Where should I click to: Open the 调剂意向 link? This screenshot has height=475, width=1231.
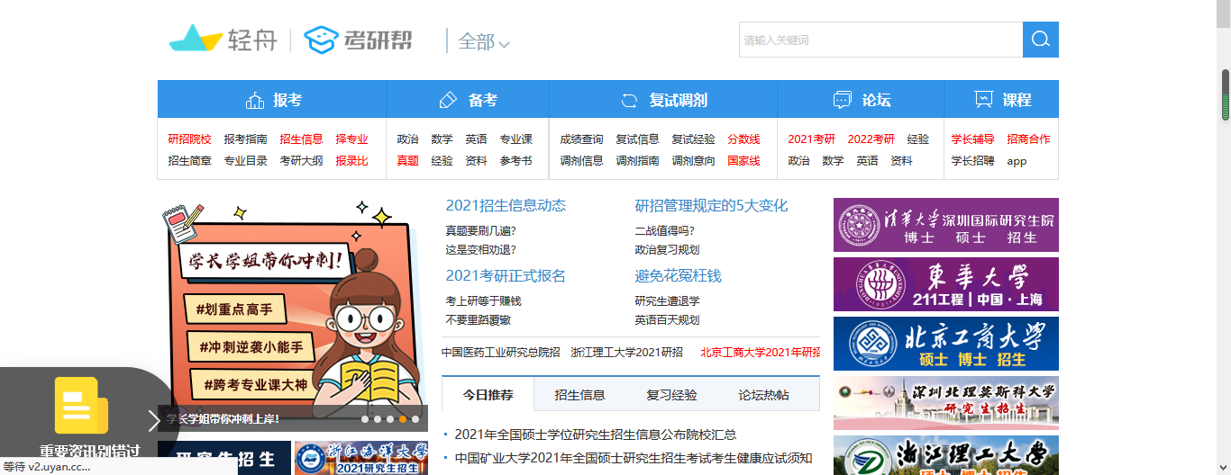point(693,161)
